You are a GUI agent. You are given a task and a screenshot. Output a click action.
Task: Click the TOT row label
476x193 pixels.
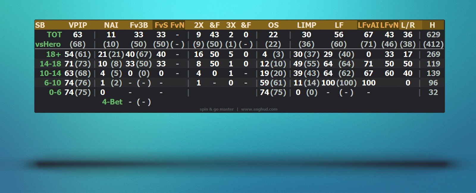[54, 35]
